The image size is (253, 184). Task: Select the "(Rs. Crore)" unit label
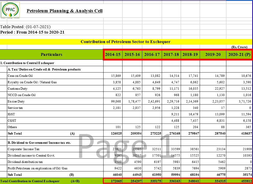coord(239,47)
